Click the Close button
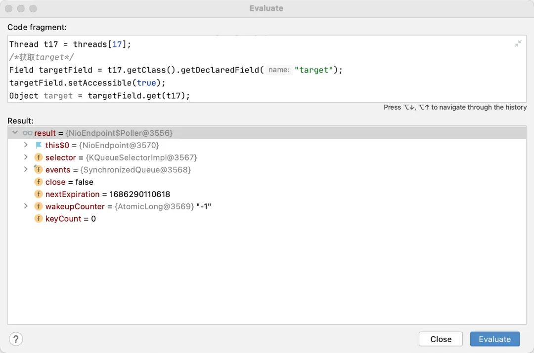Image resolution: width=534 pixels, height=353 pixels. 441,339
